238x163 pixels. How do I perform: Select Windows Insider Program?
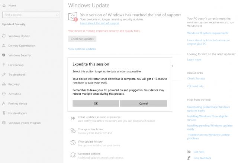(24, 123)
